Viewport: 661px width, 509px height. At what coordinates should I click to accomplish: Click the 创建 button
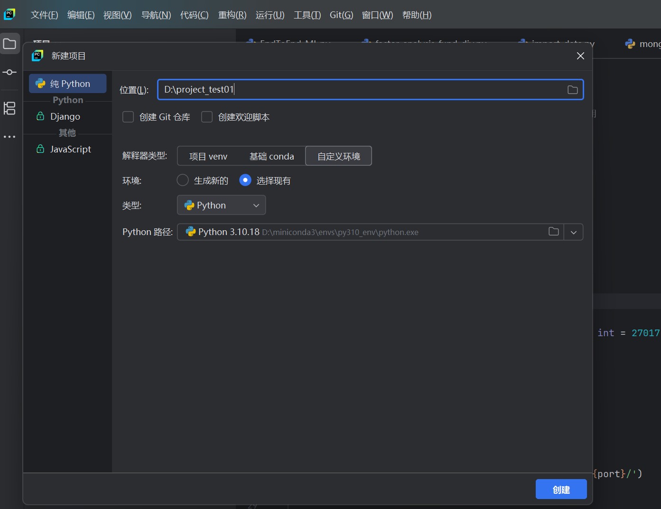click(x=561, y=490)
